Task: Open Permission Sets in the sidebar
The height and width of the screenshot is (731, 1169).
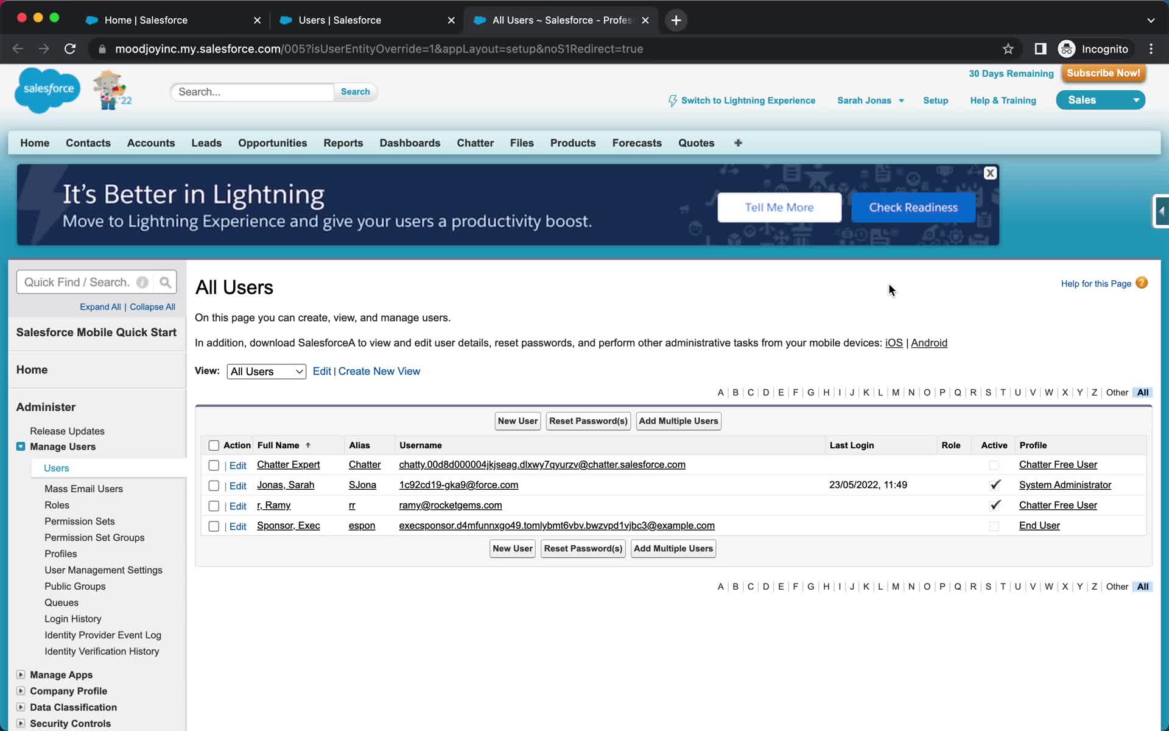Action: [80, 521]
